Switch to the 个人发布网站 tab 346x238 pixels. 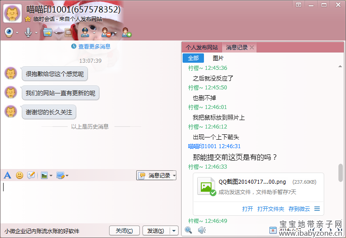202,47
